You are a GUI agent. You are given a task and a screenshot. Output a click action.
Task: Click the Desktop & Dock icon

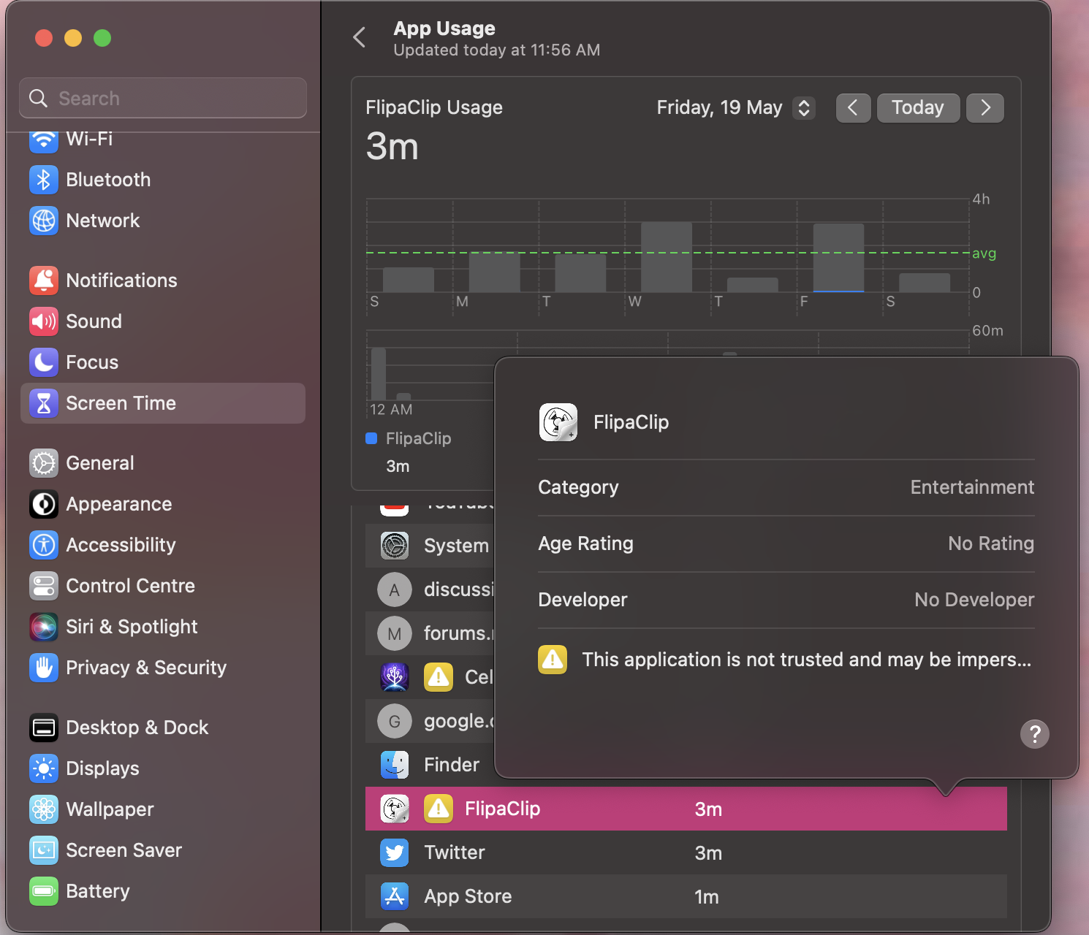pos(44,728)
